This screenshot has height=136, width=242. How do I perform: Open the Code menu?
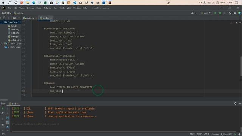pos(39,8)
